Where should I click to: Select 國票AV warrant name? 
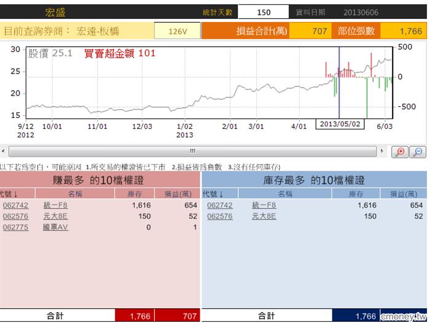click(x=55, y=227)
